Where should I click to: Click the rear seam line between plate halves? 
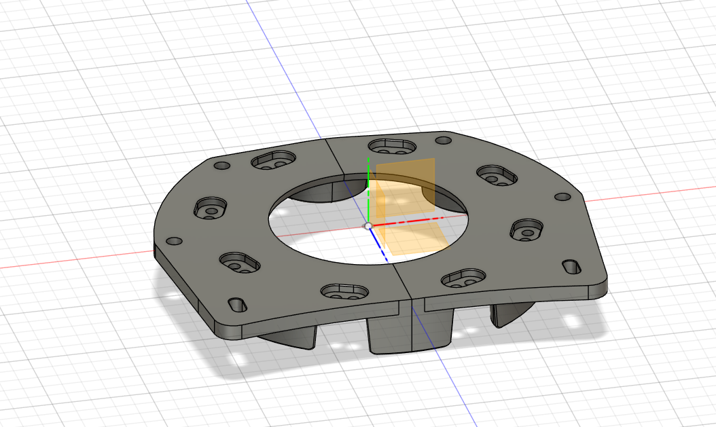335,156
